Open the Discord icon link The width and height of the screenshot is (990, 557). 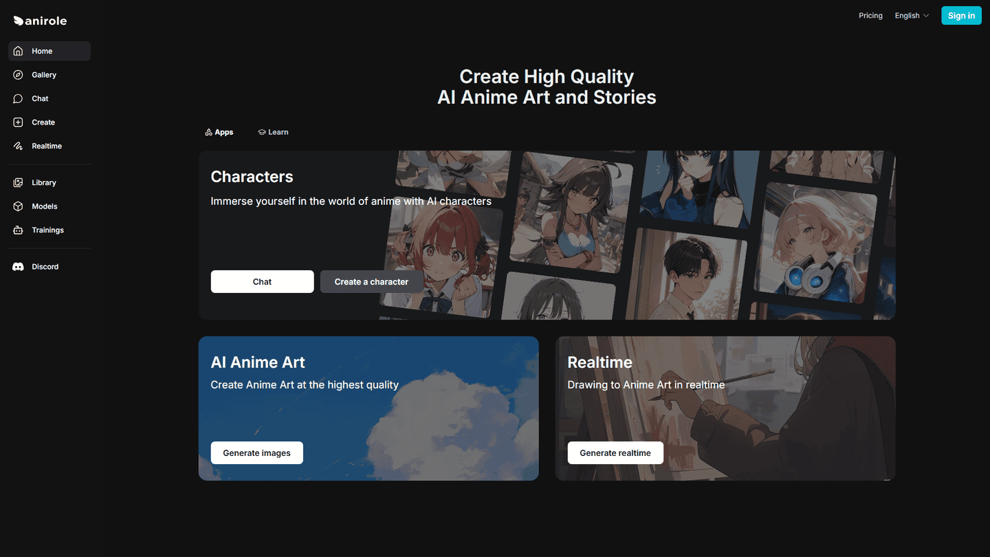tap(18, 267)
